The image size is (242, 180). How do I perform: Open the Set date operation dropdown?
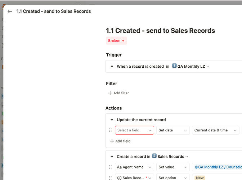click(x=173, y=130)
